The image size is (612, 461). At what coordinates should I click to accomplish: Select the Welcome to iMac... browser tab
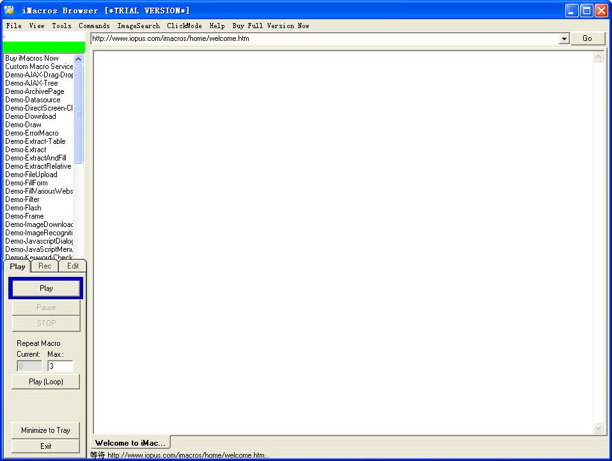coord(130,442)
